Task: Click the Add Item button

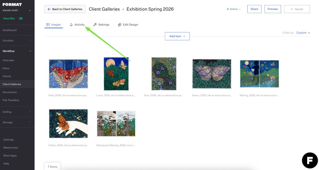Action: tap(177, 36)
